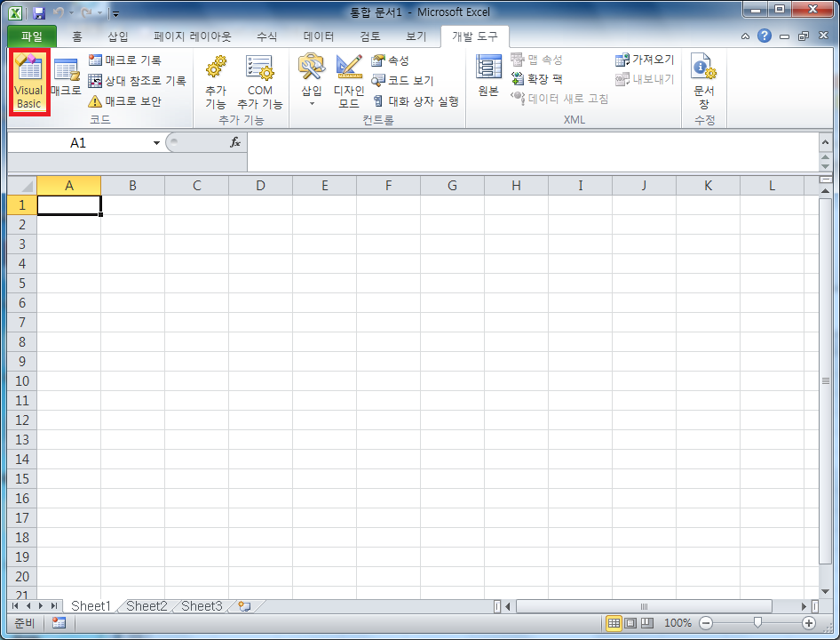Expand the 삽입 controls dropdown
The height and width of the screenshot is (640, 840).
(x=312, y=104)
